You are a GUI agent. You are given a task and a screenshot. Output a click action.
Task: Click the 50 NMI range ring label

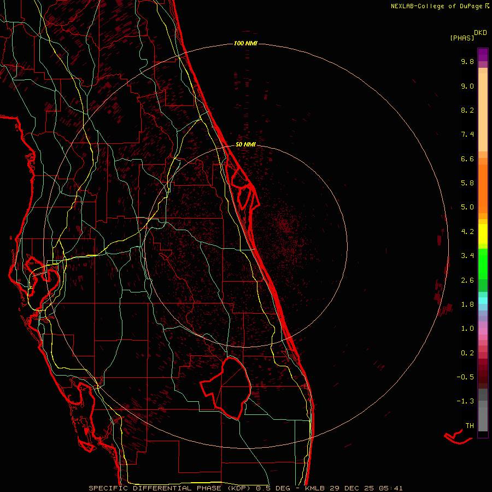(245, 145)
